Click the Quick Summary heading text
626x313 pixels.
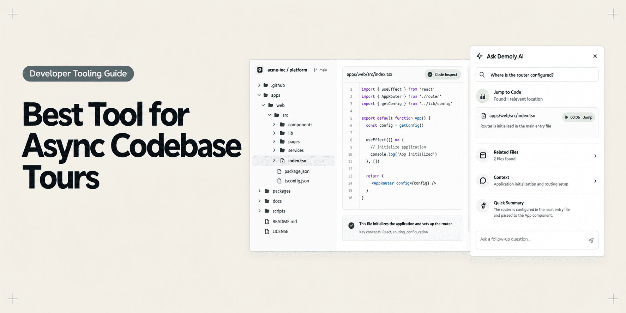click(x=508, y=203)
